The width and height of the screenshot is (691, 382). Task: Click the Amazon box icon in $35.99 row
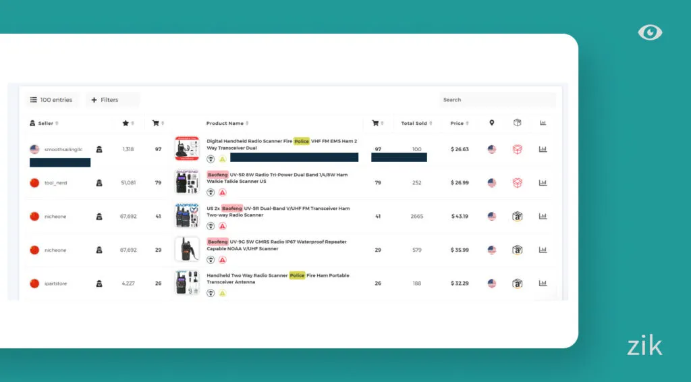(x=518, y=250)
